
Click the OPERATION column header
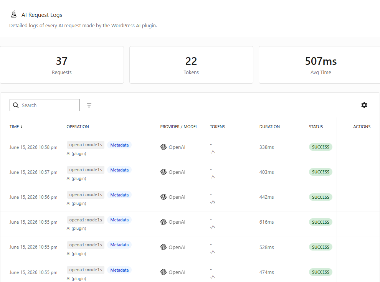coord(78,127)
